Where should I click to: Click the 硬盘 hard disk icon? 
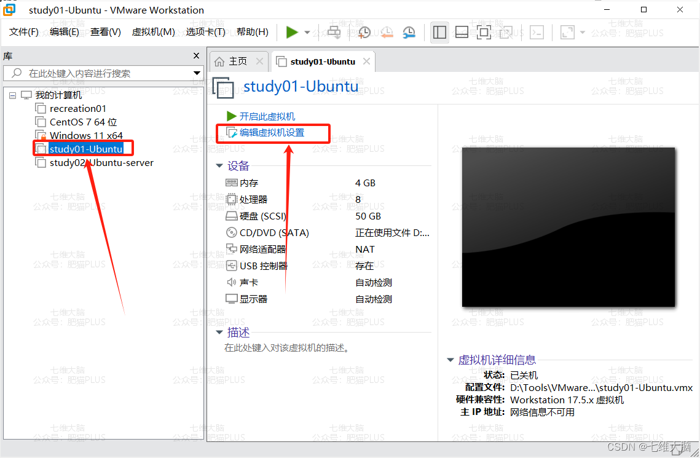231,216
